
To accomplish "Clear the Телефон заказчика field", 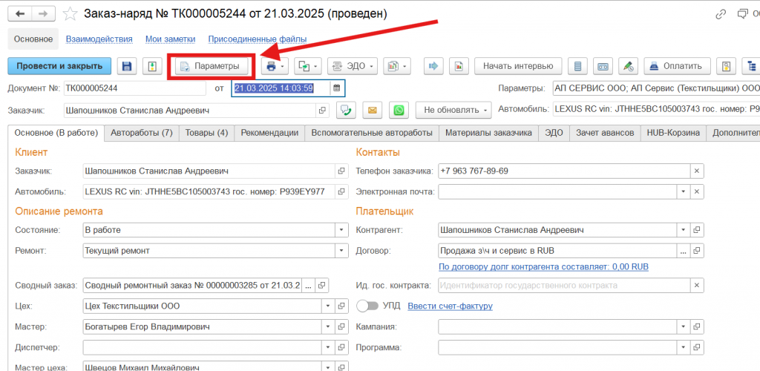I will [697, 171].
